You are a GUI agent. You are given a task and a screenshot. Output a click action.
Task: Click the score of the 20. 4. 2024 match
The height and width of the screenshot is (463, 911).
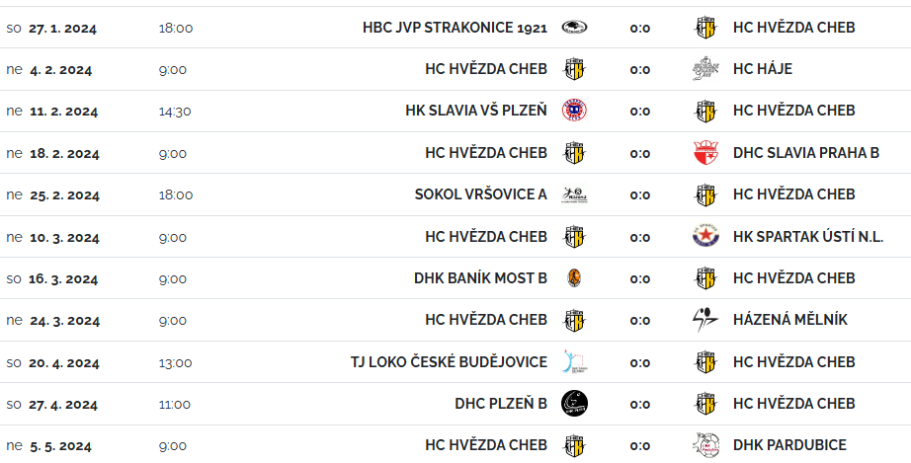pyautogui.click(x=639, y=362)
